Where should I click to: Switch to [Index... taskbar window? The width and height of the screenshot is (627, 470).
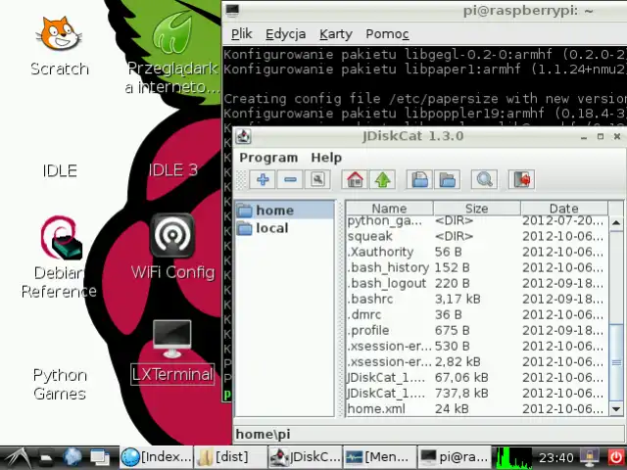(x=157, y=457)
